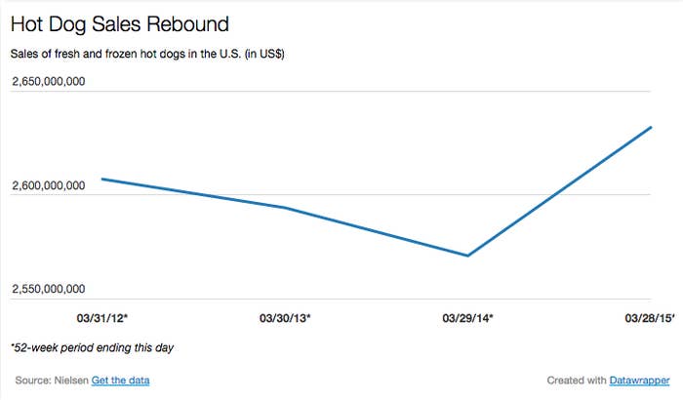683x400 pixels.
Task: Click the subtitle about fresh and frozen hot dogs
Action: point(147,54)
